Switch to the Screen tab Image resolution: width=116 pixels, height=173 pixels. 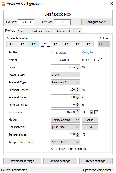[x=23, y=31]
